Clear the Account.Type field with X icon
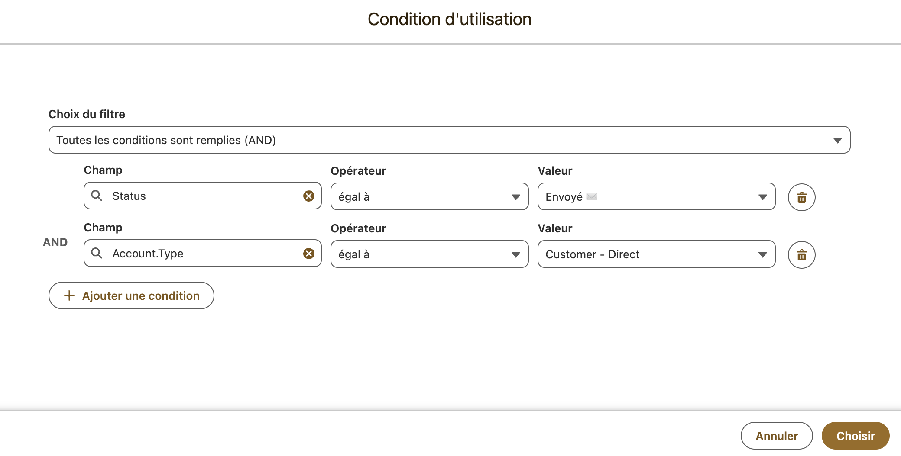The height and width of the screenshot is (456, 901). point(309,254)
